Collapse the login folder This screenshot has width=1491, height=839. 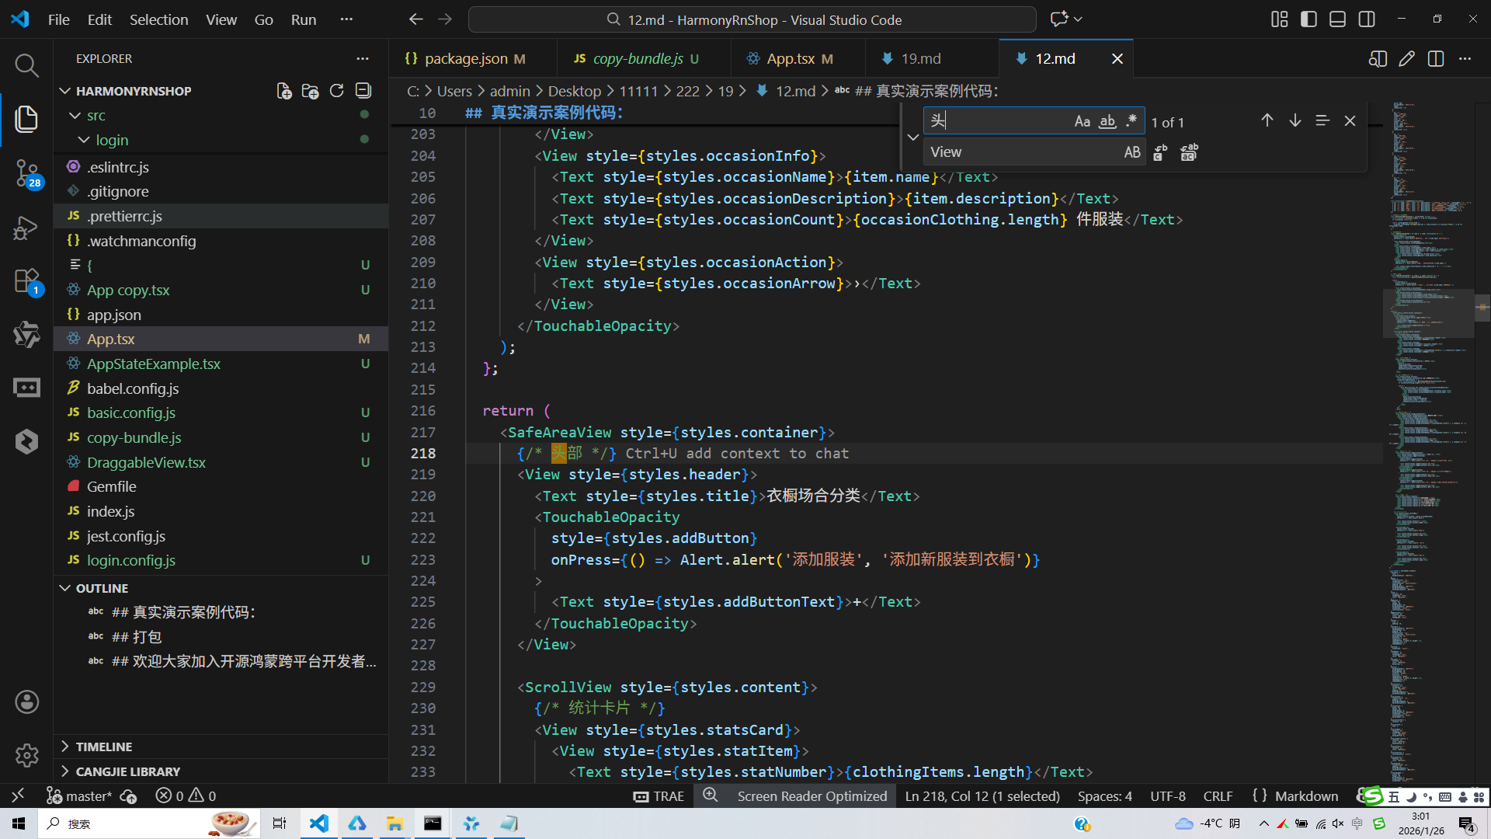click(x=112, y=140)
